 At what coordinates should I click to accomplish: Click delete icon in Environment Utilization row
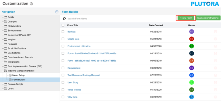tap(215, 46)
